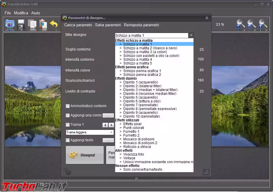
Task: Enable the Ammorbidisci contorni checkbox
Action: pyautogui.click(x=68, y=106)
